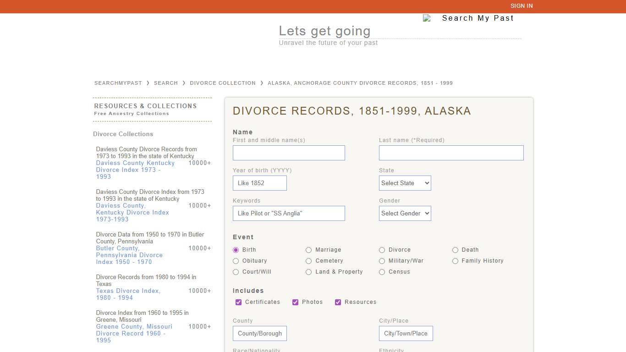Click the Keywords search box

289,213
